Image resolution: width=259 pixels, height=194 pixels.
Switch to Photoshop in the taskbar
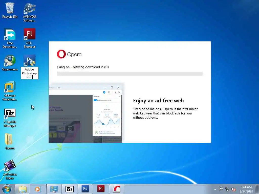85,189
